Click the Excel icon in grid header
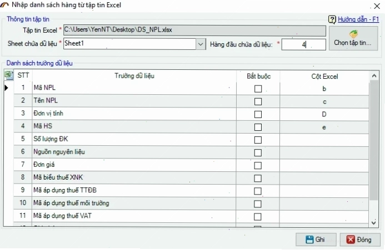The height and width of the screenshot is (250, 385). [x=9, y=75]
